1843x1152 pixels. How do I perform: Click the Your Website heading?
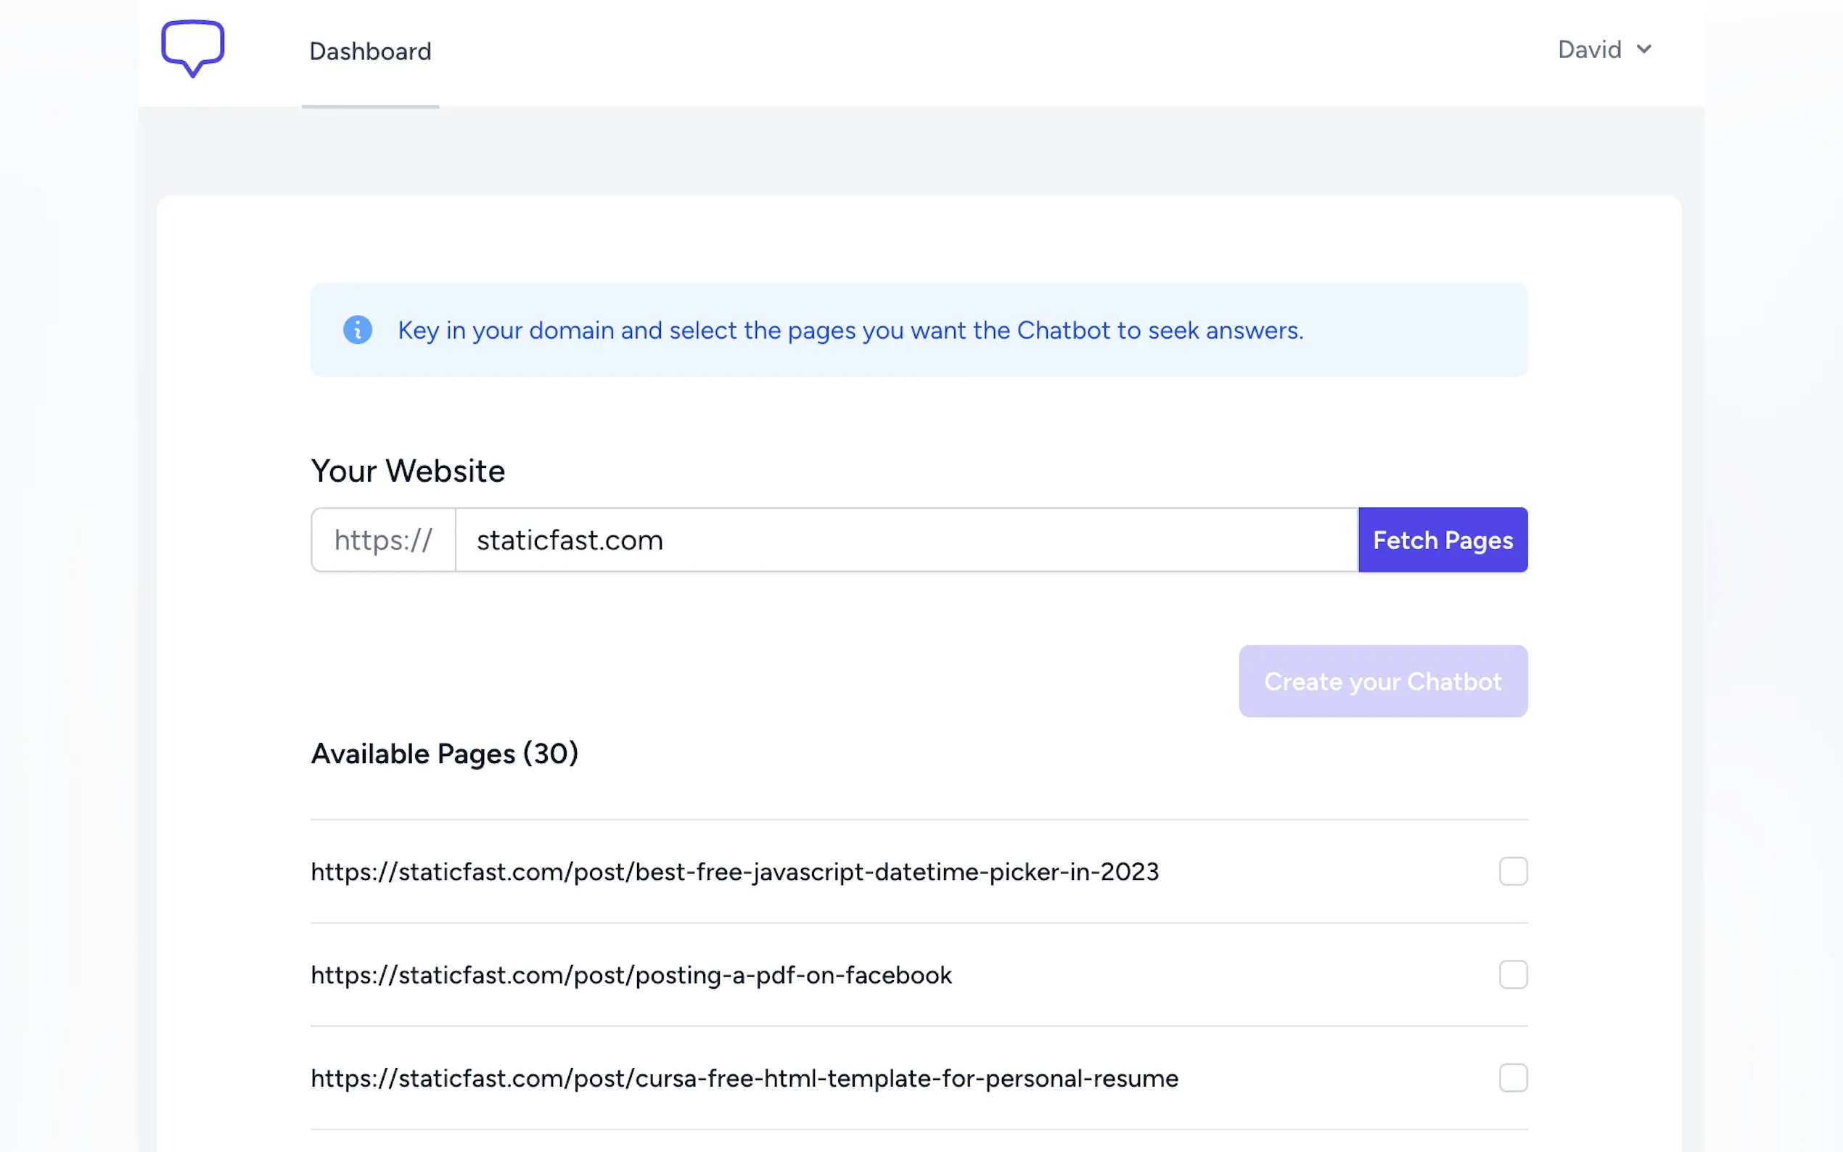tap(409, 471)
